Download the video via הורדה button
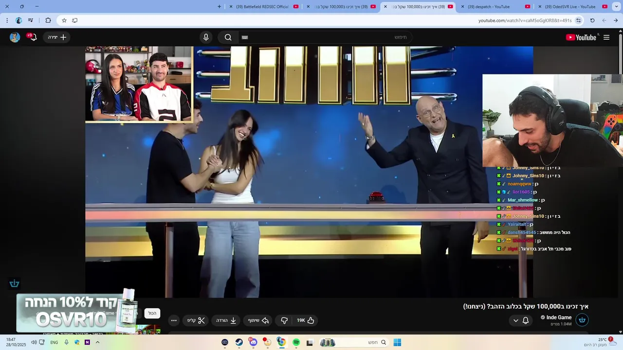 pos(226,320)
